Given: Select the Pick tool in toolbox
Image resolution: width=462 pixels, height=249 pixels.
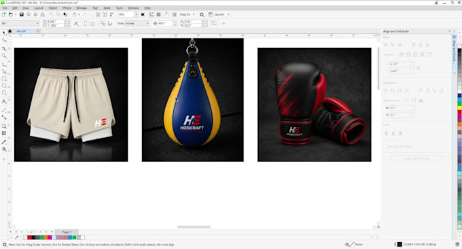Looking at the screenshot, I should point(4,33).
